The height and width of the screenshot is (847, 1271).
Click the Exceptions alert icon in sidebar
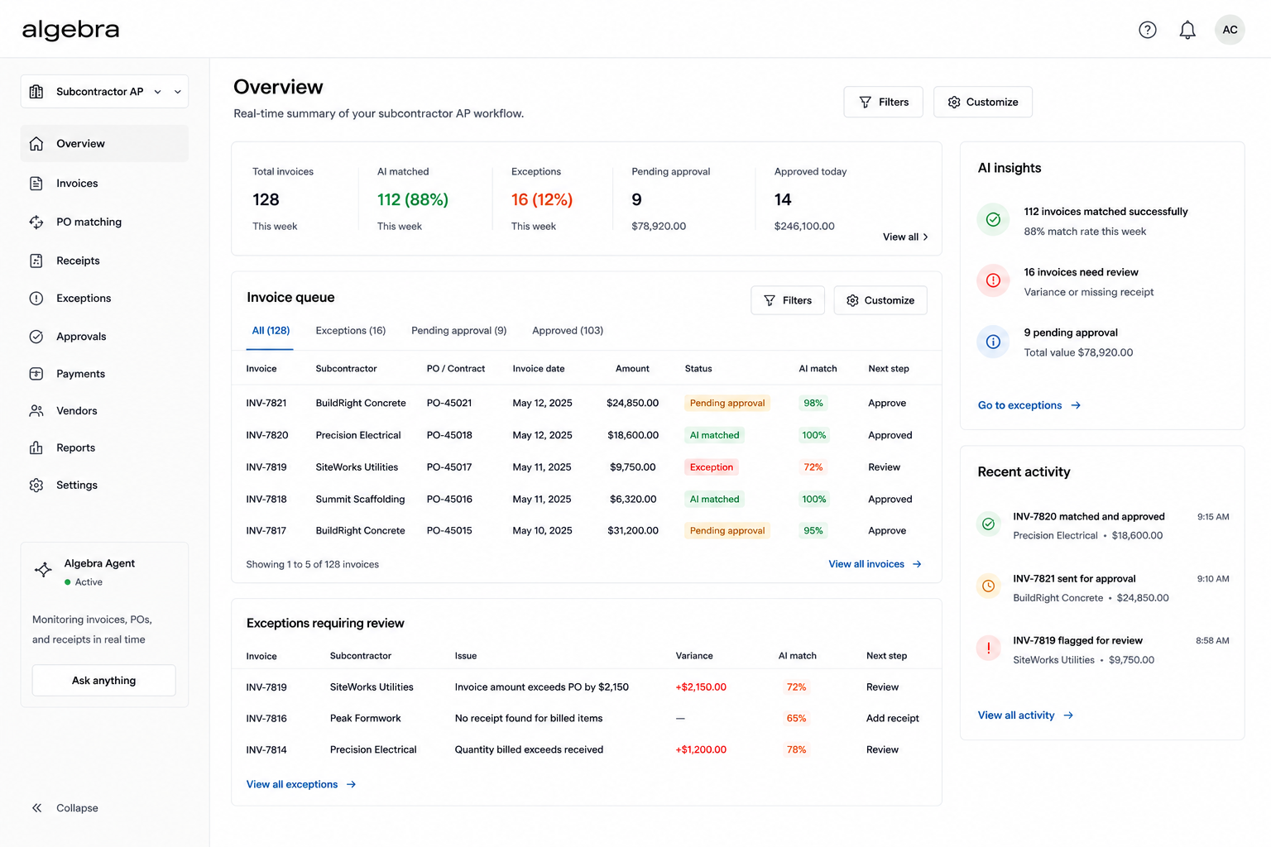36,299
